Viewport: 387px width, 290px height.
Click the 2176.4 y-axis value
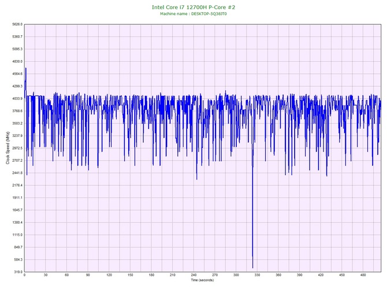tap(17, 185)
